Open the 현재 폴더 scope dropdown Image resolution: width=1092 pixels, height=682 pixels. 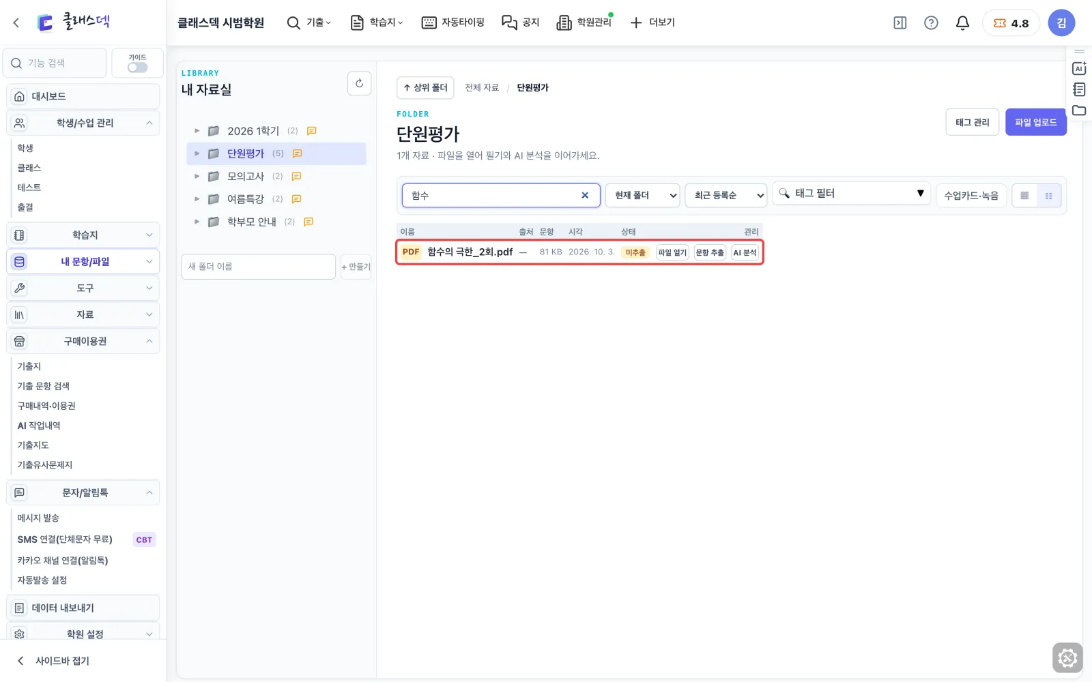pyautogui.click(x=643, y=196)
